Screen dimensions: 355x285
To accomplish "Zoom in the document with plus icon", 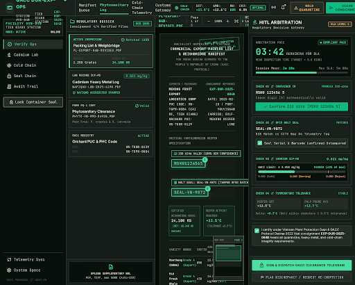I will point(227,22).
